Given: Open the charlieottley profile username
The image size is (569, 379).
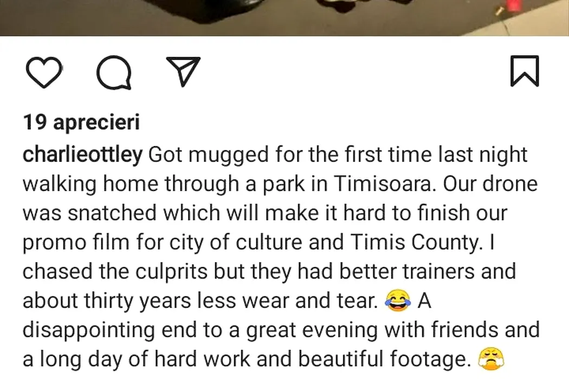Looking at the screenshot, I should click(x=82, y=155).
